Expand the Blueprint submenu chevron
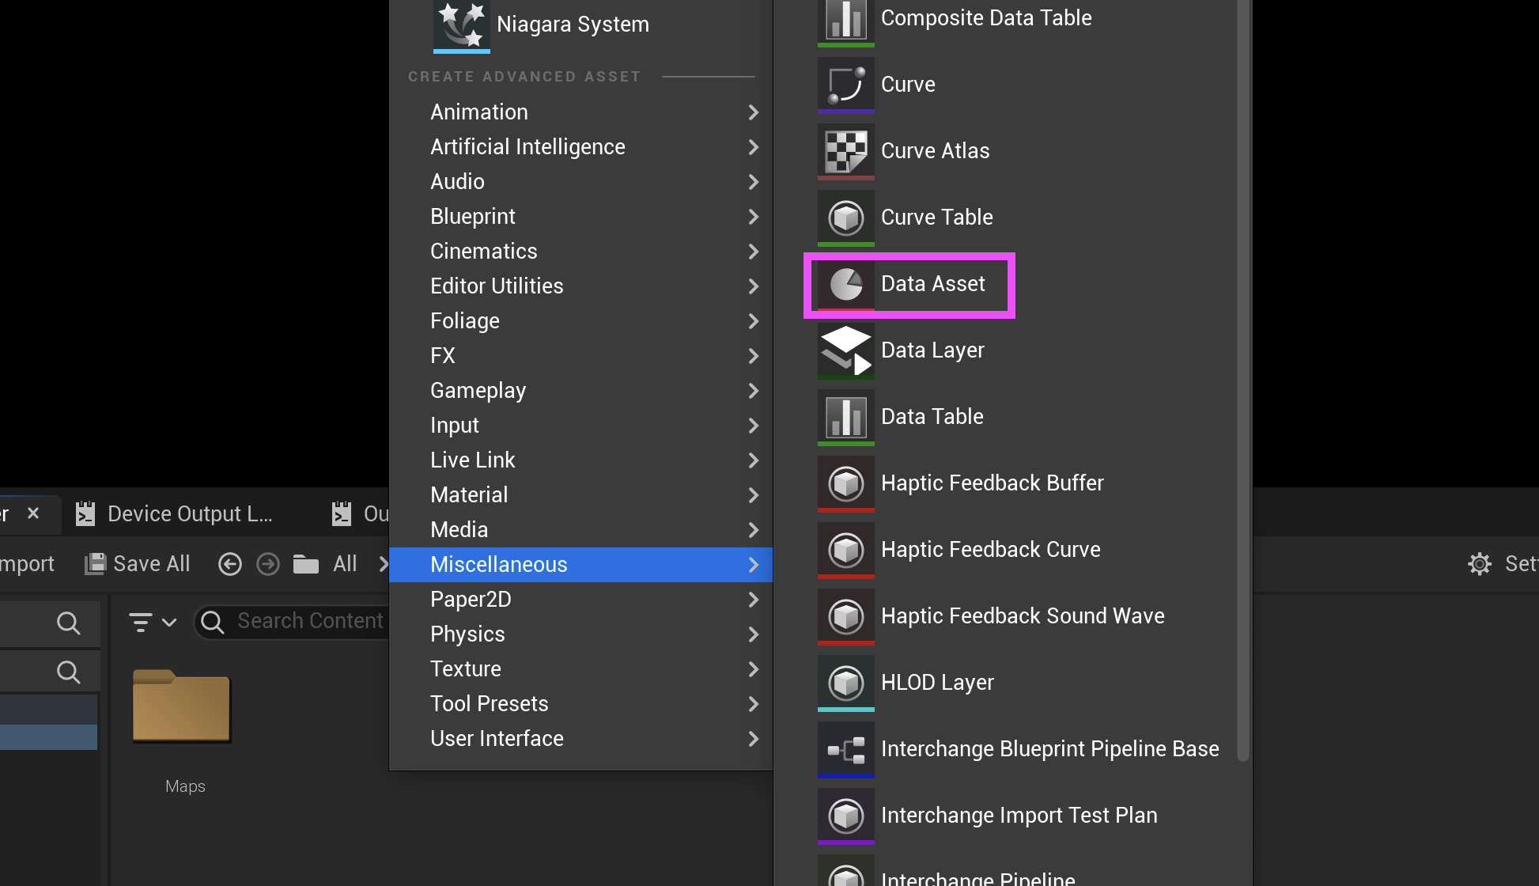The width and height of the screenshot is (1539, 886). pyautogui.click(x=753, y=217)
